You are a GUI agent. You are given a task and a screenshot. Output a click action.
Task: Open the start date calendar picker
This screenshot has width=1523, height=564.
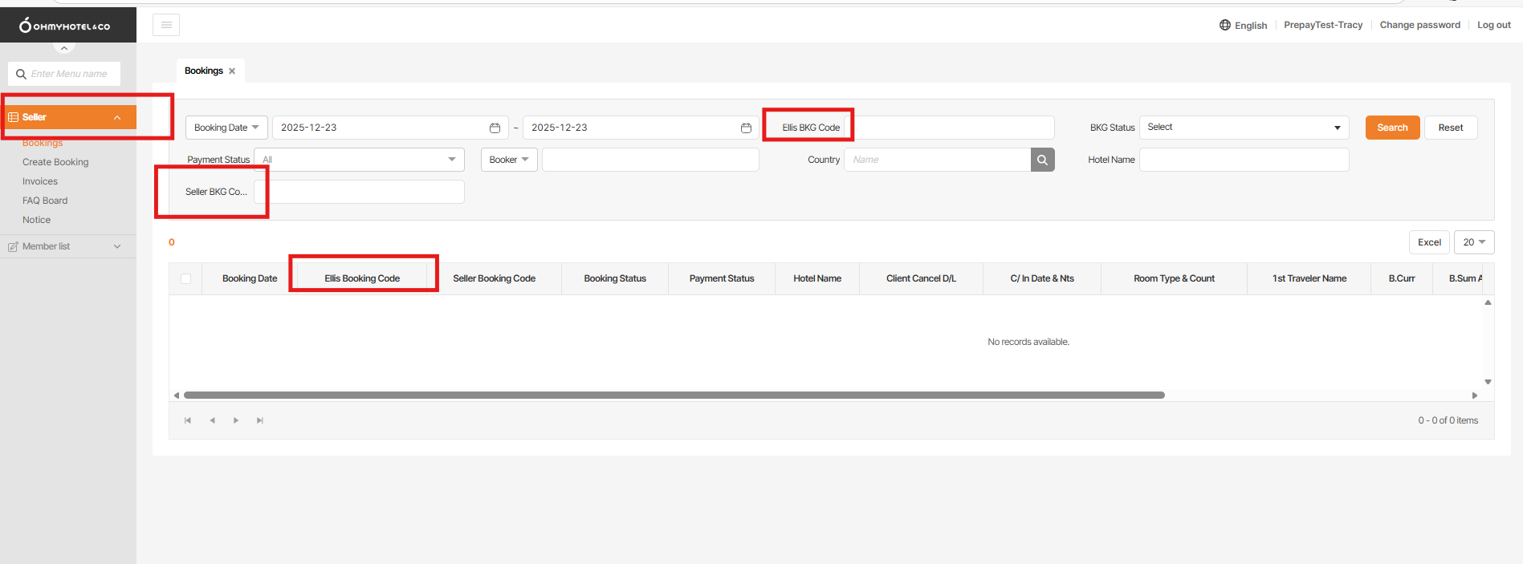(x=495, y=128)
